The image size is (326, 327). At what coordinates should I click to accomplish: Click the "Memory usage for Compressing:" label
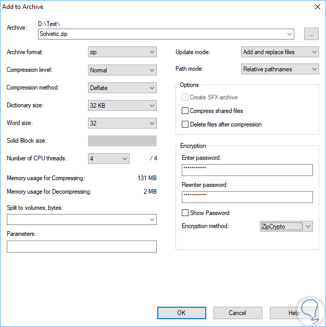(x=46, y=178)
